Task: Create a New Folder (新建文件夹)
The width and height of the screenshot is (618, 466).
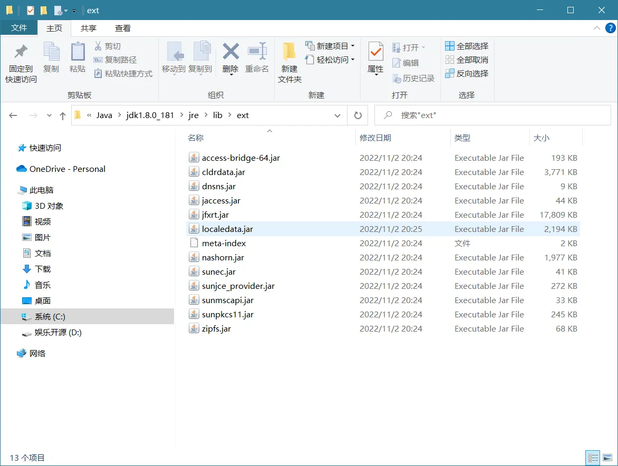Action: (289, 63)
